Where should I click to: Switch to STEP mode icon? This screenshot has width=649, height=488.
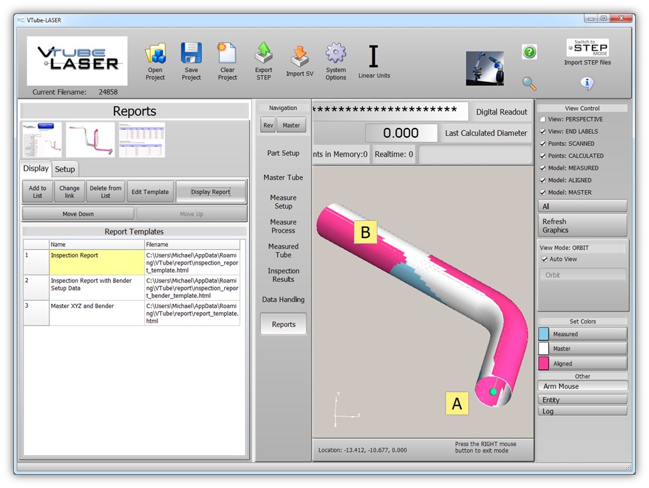(x=587, y=48)
